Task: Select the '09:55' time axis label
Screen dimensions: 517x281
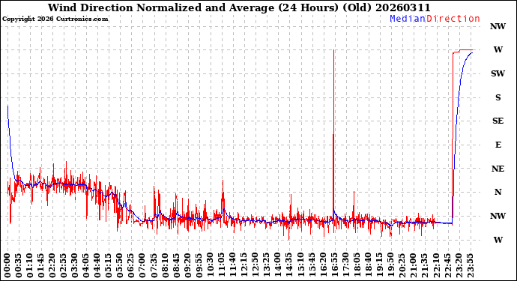Action: 199,265
